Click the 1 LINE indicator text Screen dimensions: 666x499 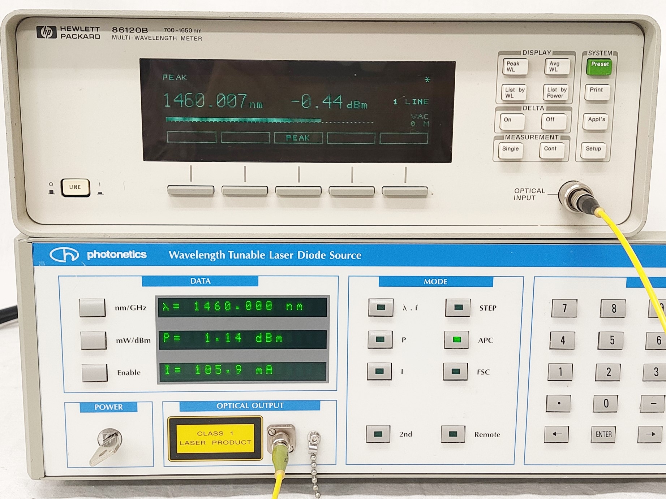(x=411, y=102)
